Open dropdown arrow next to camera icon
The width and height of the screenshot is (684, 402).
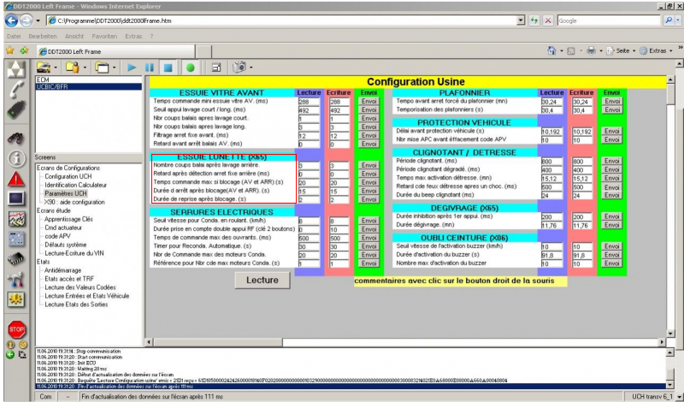click(x=251, y=68)
